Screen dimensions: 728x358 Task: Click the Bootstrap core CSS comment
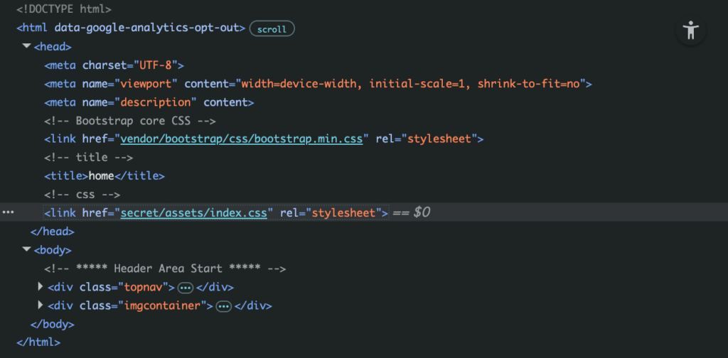pos(129,121)
